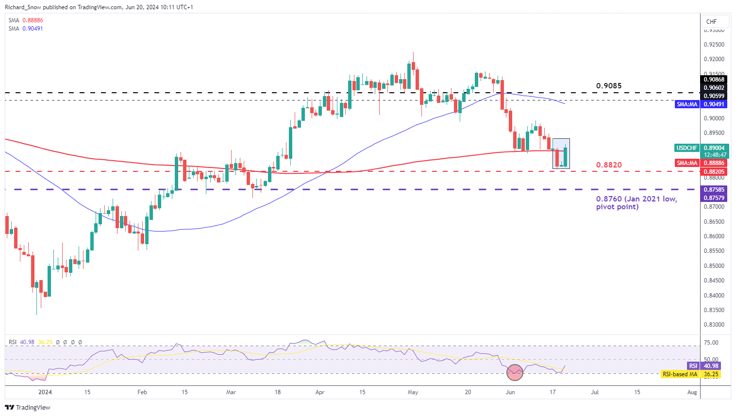Click the 0.8820 support level label
The image size is (736, 416).
[609, 165]
